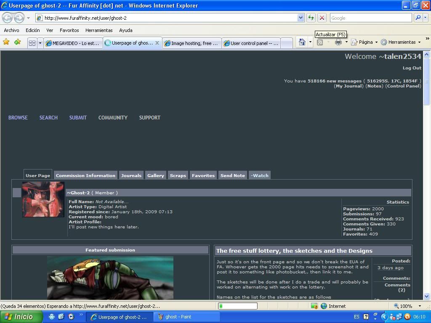Click the Send Note button
The height and width of the screenshot is (323, 431).
(232, 175)
